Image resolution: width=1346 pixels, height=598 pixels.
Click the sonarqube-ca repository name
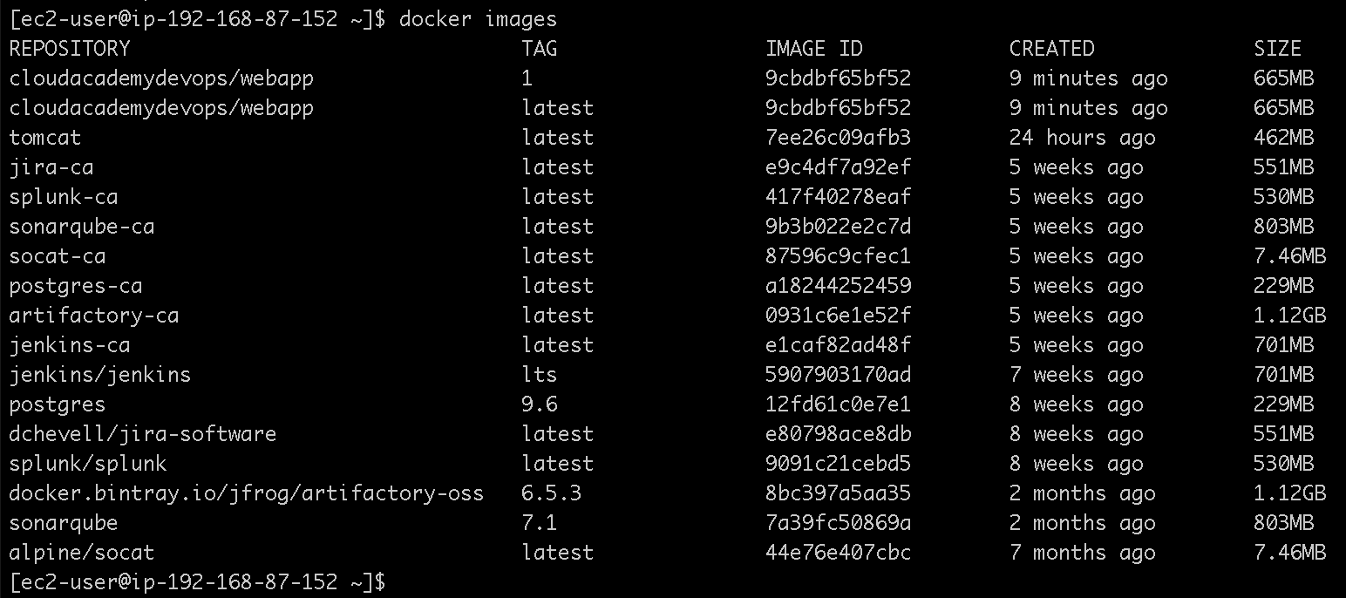[82, 227]
